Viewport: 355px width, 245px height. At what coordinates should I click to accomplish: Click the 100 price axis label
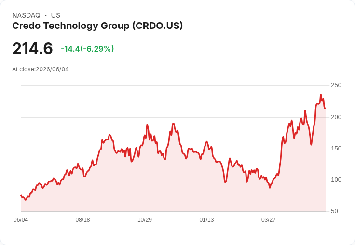[x=336, y=180]
